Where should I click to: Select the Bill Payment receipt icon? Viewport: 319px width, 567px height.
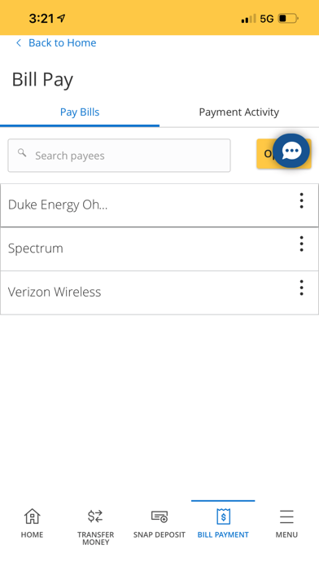223,516
